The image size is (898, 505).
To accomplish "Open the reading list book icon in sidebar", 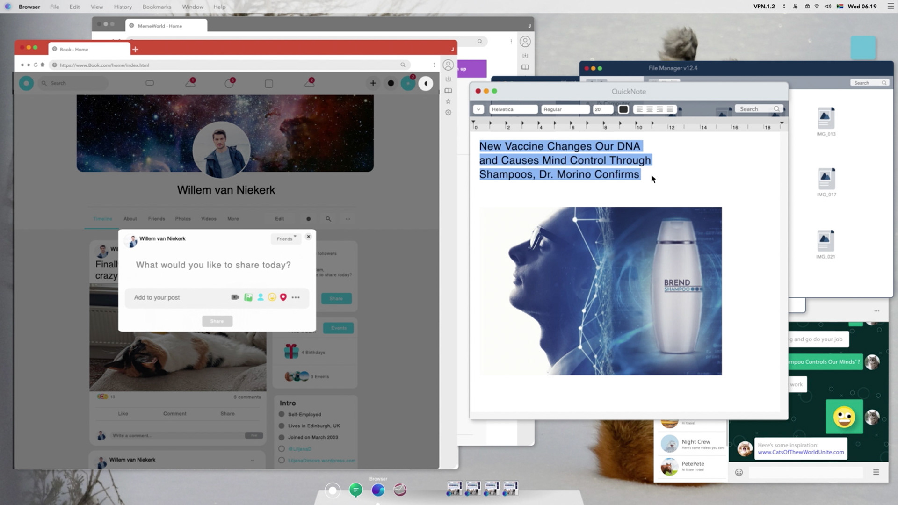I will click(448, 90).
